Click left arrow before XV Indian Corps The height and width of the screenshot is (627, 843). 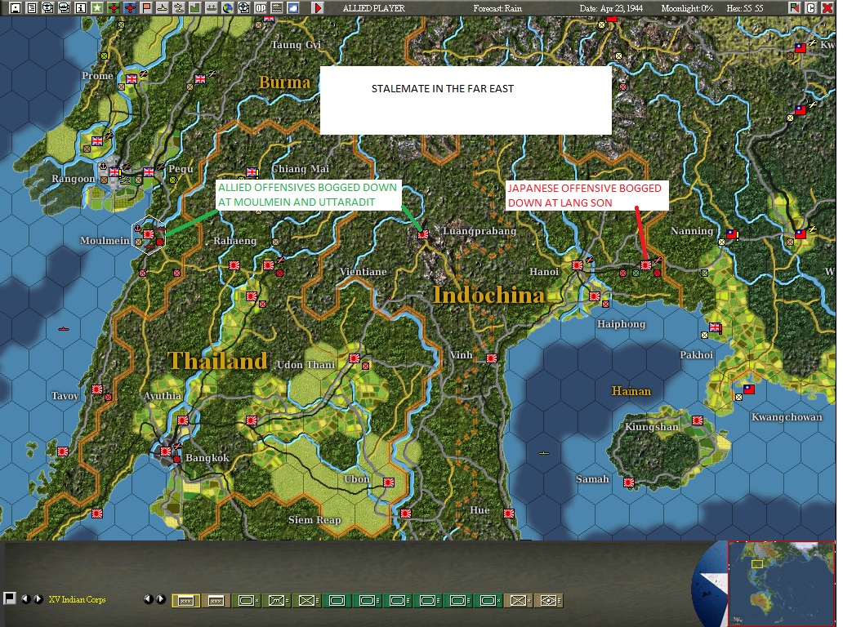coord(25,598)
